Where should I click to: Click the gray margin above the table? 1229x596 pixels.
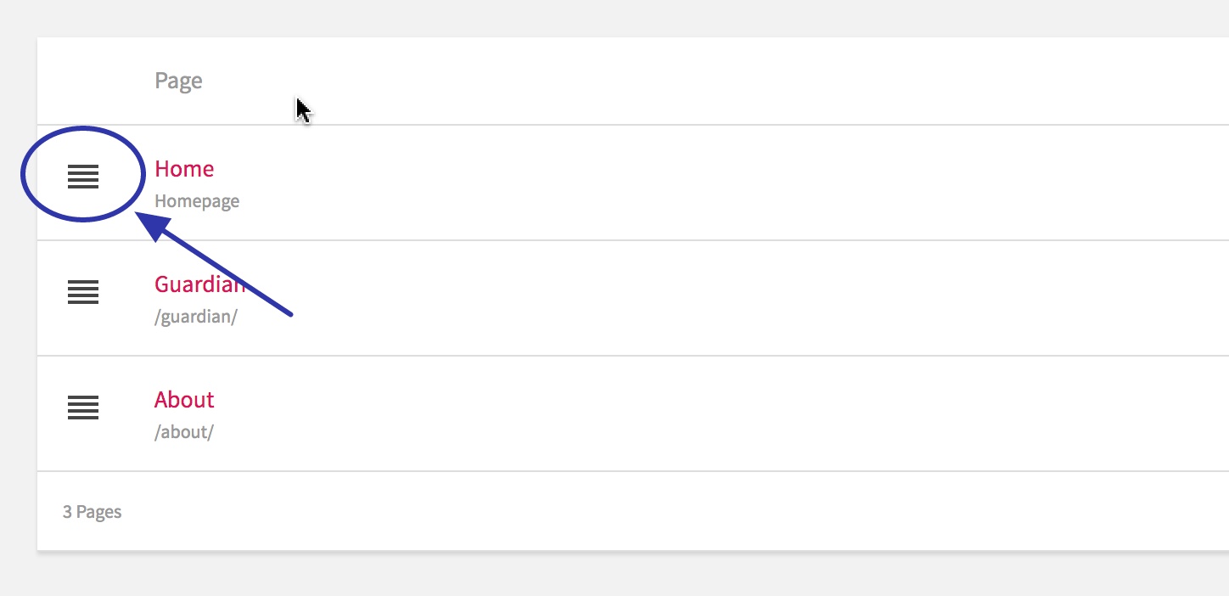614,17
